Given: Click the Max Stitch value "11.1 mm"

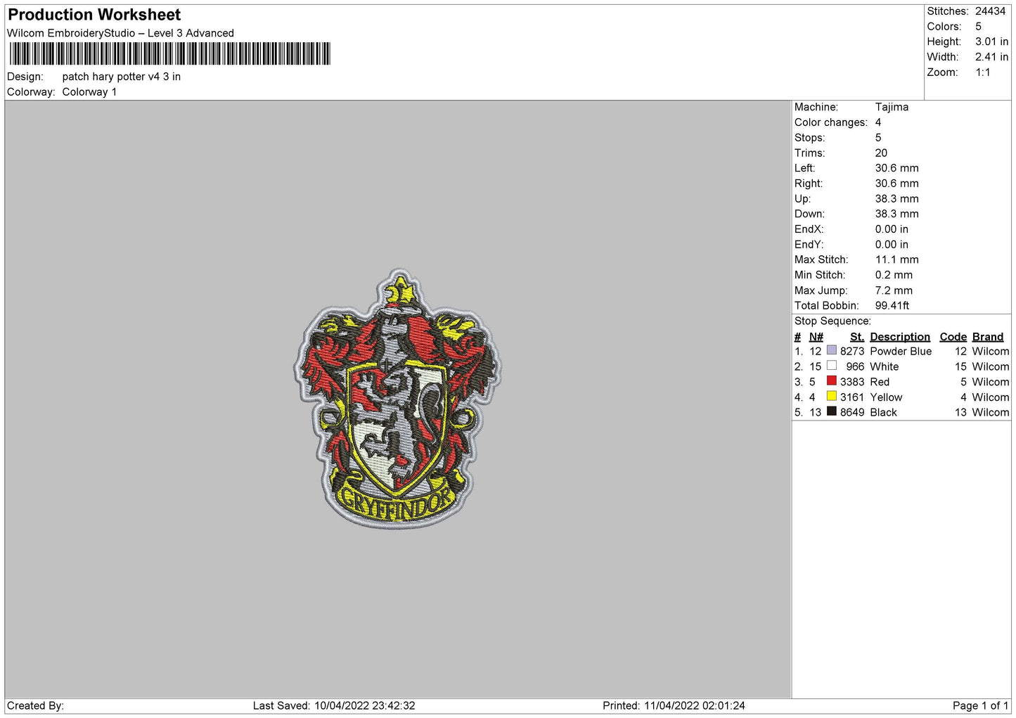Looking at the screenshot, I should click(896, 259).
